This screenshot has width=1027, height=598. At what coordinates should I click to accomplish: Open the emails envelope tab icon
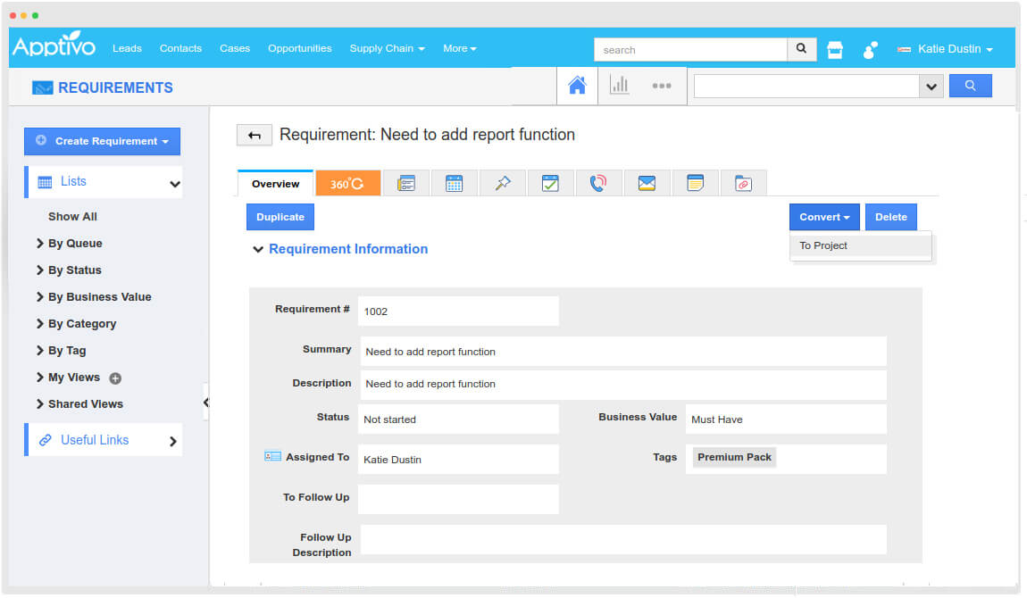click(x=647, y=183)
